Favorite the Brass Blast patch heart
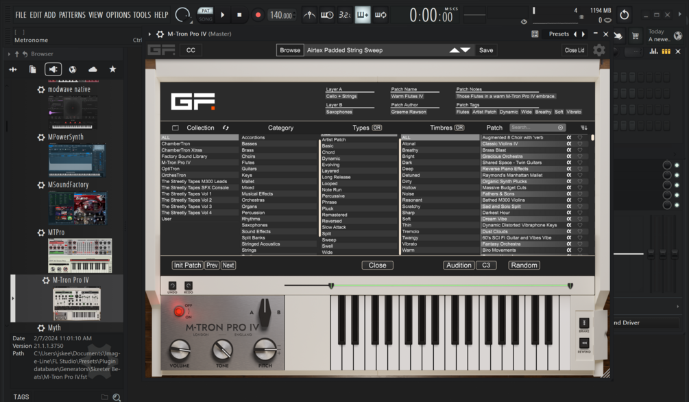This screenshot has height=402, width=689. coord(580,150)
